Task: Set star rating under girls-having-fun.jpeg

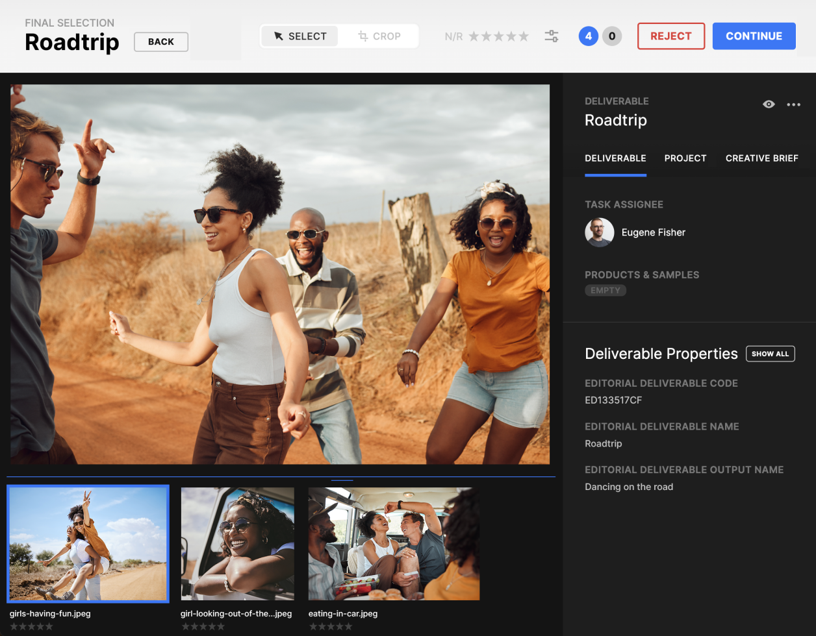Action: point(31,626)
